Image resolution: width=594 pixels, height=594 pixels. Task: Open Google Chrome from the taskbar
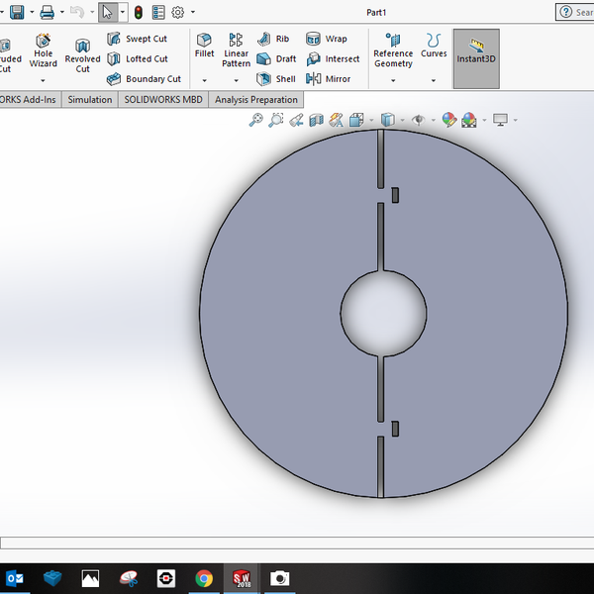(x=204, y=578)
